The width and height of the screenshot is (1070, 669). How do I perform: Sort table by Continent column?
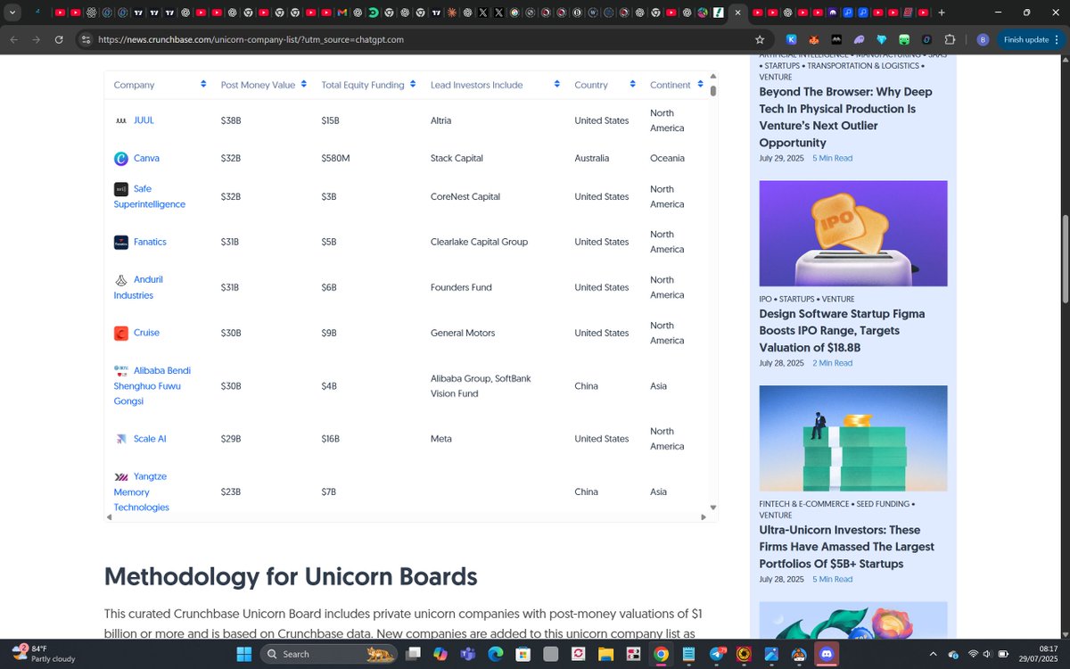tap(699, 84)
